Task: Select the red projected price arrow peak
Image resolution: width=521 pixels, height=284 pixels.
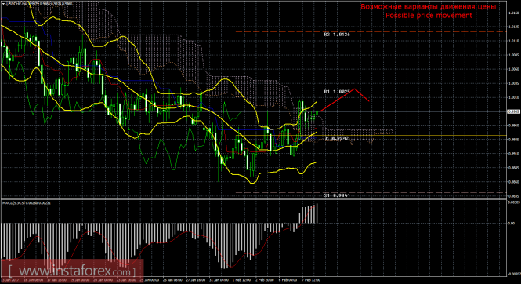Action: 355,89
